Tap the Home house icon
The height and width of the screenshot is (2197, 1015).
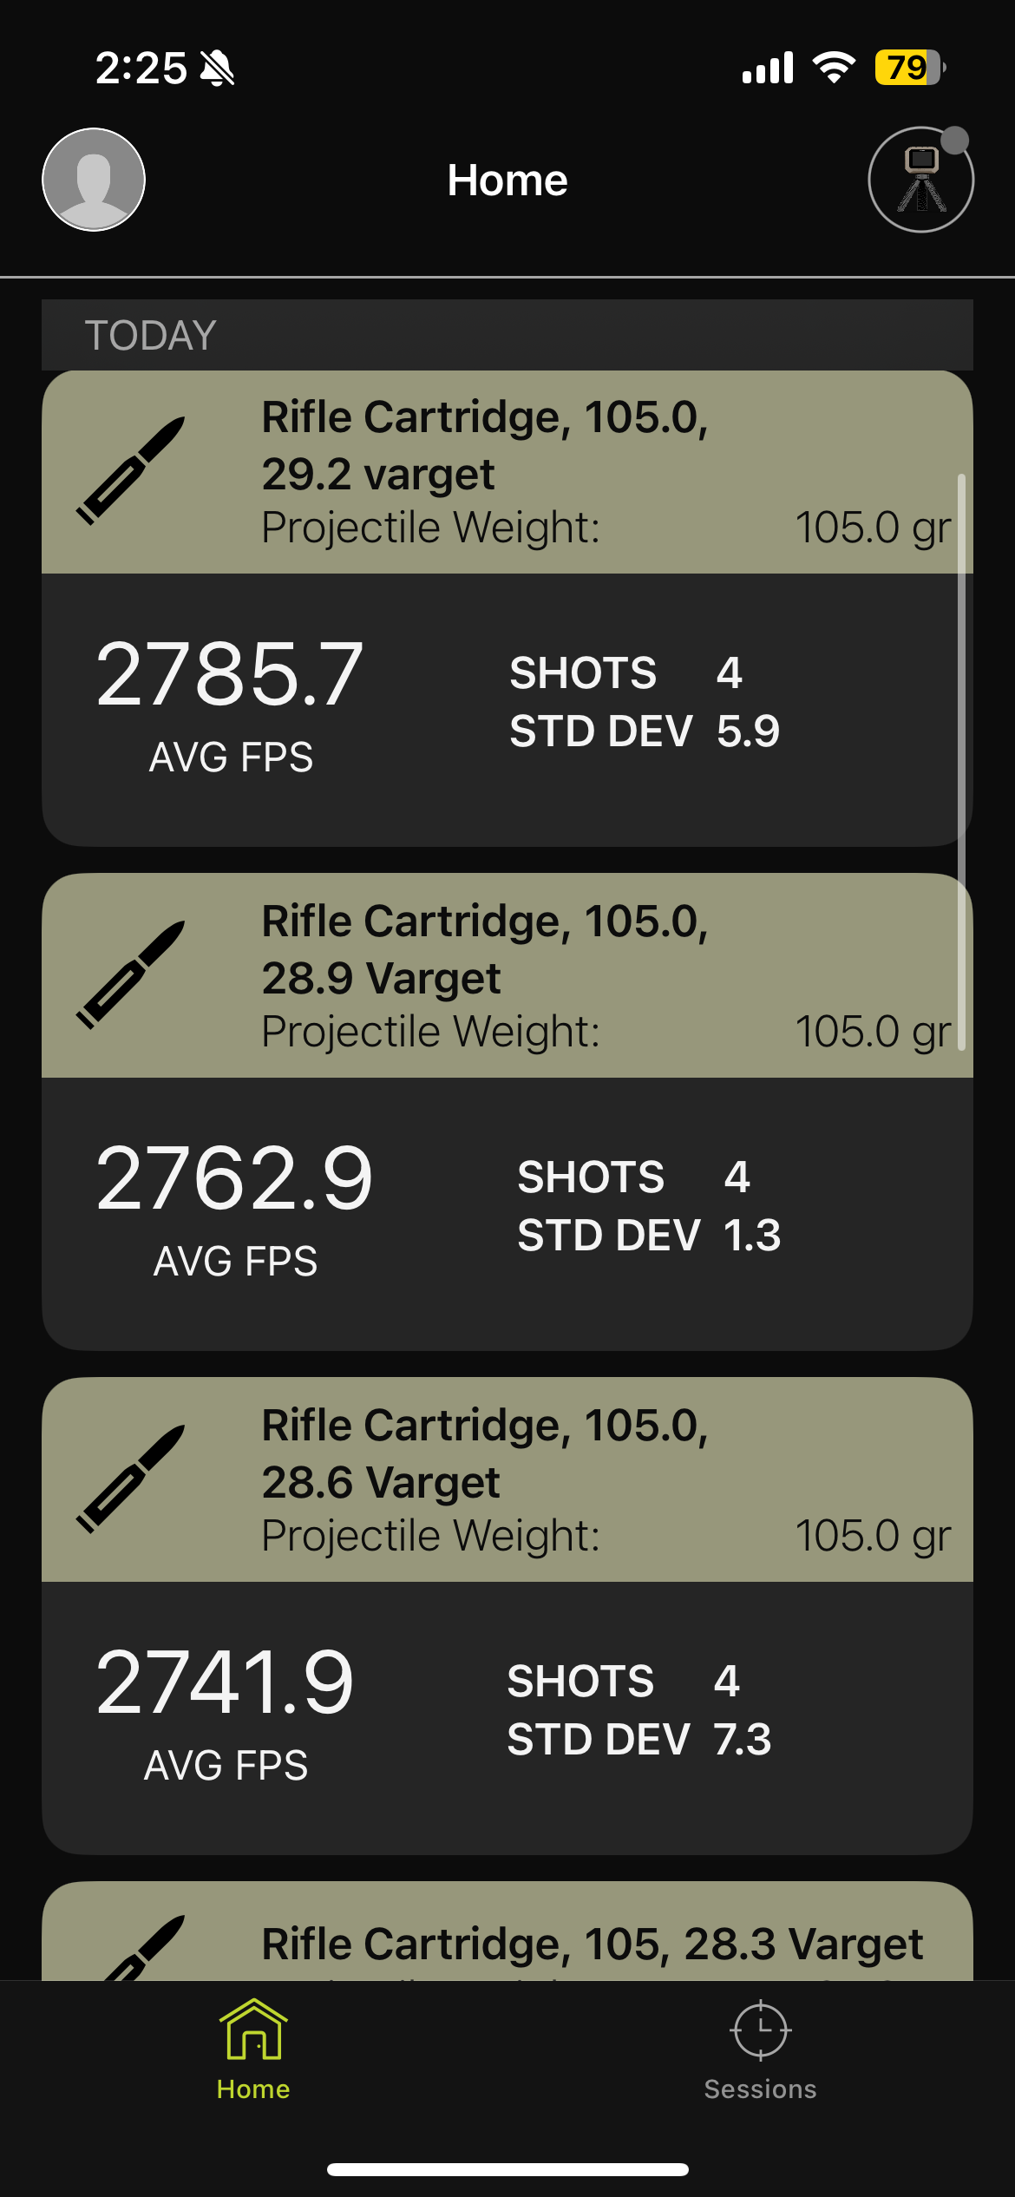pyautogui.click(x=253, y=2030)
